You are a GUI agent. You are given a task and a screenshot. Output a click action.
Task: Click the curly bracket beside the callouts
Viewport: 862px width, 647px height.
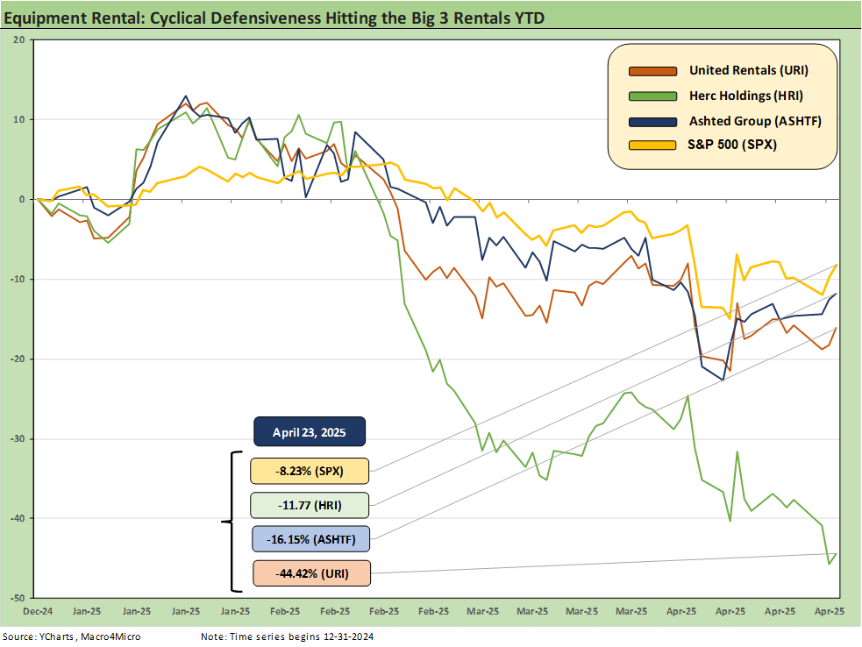tap(232, 522)
